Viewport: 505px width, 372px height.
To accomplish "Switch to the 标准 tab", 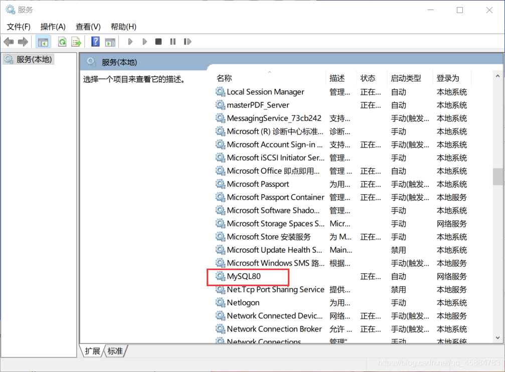I will click(115, 351).
